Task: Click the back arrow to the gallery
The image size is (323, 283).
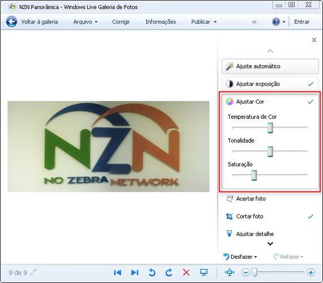Action: pyautogui.click(x=11, y=22)
